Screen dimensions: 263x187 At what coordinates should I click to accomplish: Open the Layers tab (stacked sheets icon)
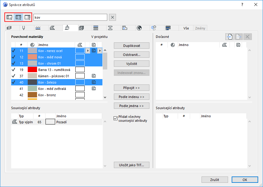coord(9,28)
